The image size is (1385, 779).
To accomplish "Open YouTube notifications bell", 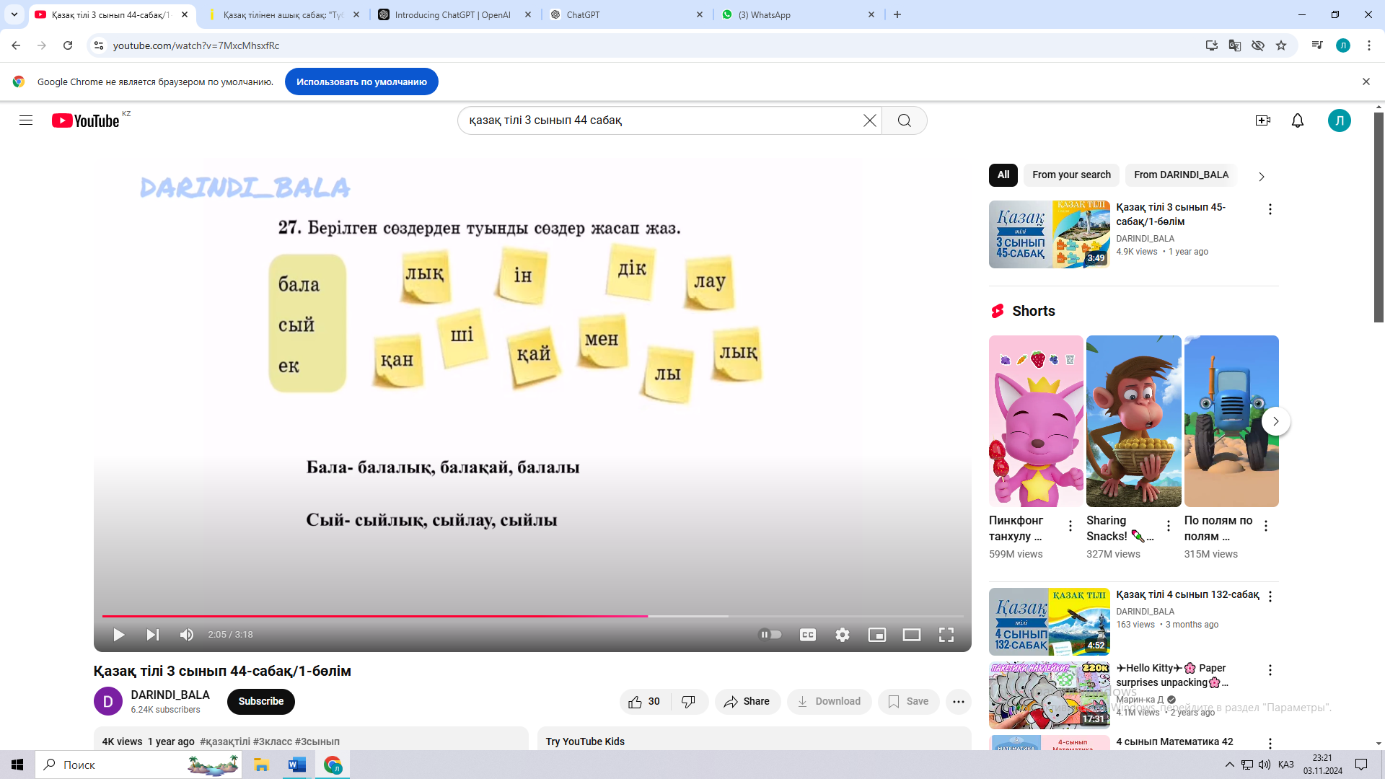I will point(1297,120).
